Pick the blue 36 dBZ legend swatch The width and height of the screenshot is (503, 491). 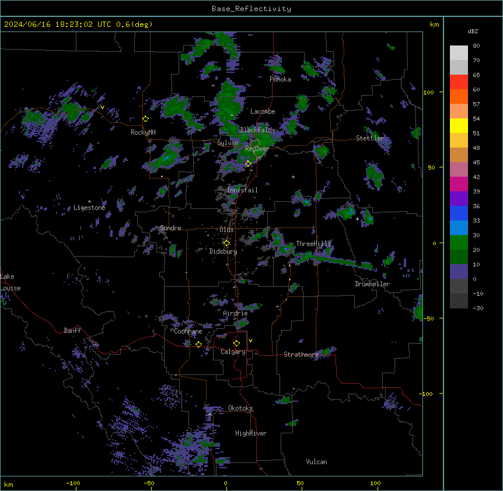point(459,213)
